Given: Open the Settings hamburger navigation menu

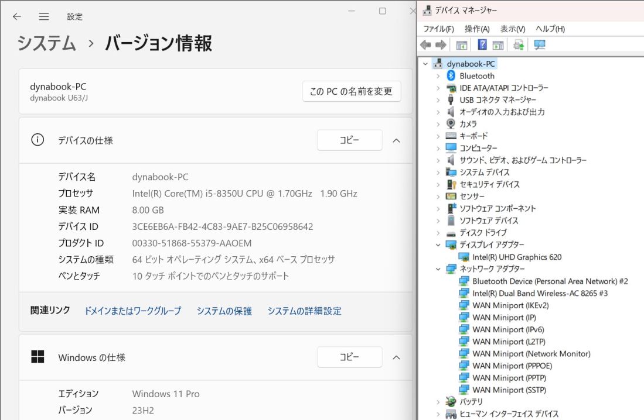Looking at the screenshot, I should click(x=44, y=17).
